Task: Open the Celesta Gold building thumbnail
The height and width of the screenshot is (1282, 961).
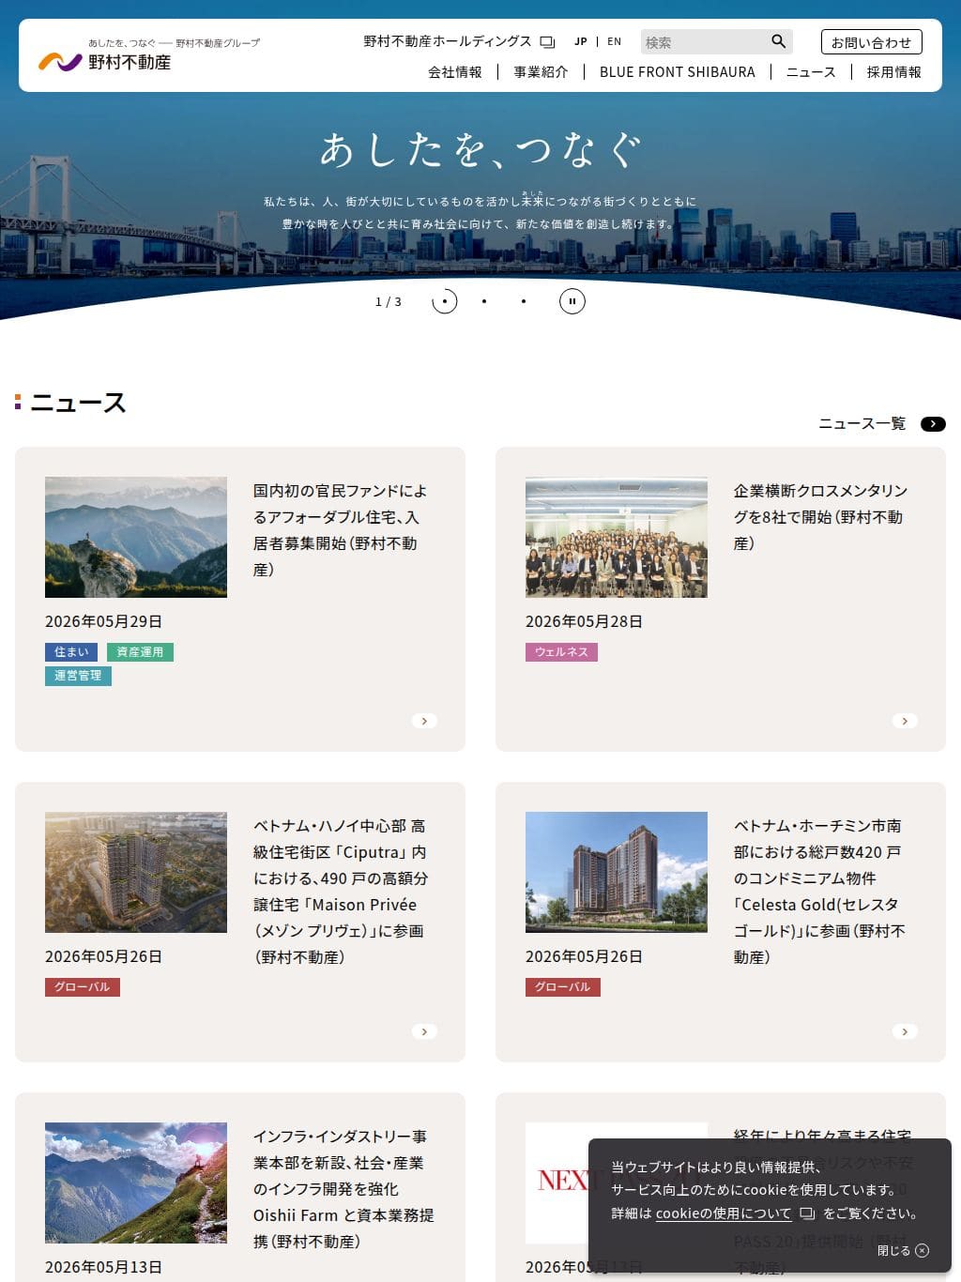Action: click(x=617, y=872)
